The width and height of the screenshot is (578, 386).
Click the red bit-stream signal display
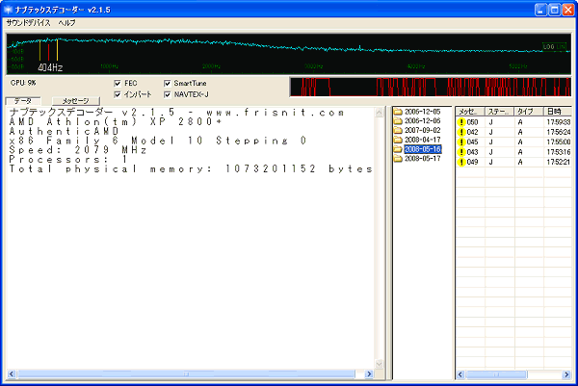(x=431, y=87)
